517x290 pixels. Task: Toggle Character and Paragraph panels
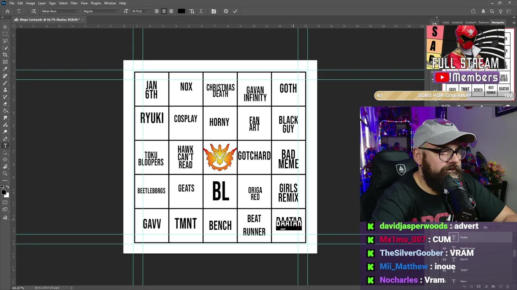[214, 11]
